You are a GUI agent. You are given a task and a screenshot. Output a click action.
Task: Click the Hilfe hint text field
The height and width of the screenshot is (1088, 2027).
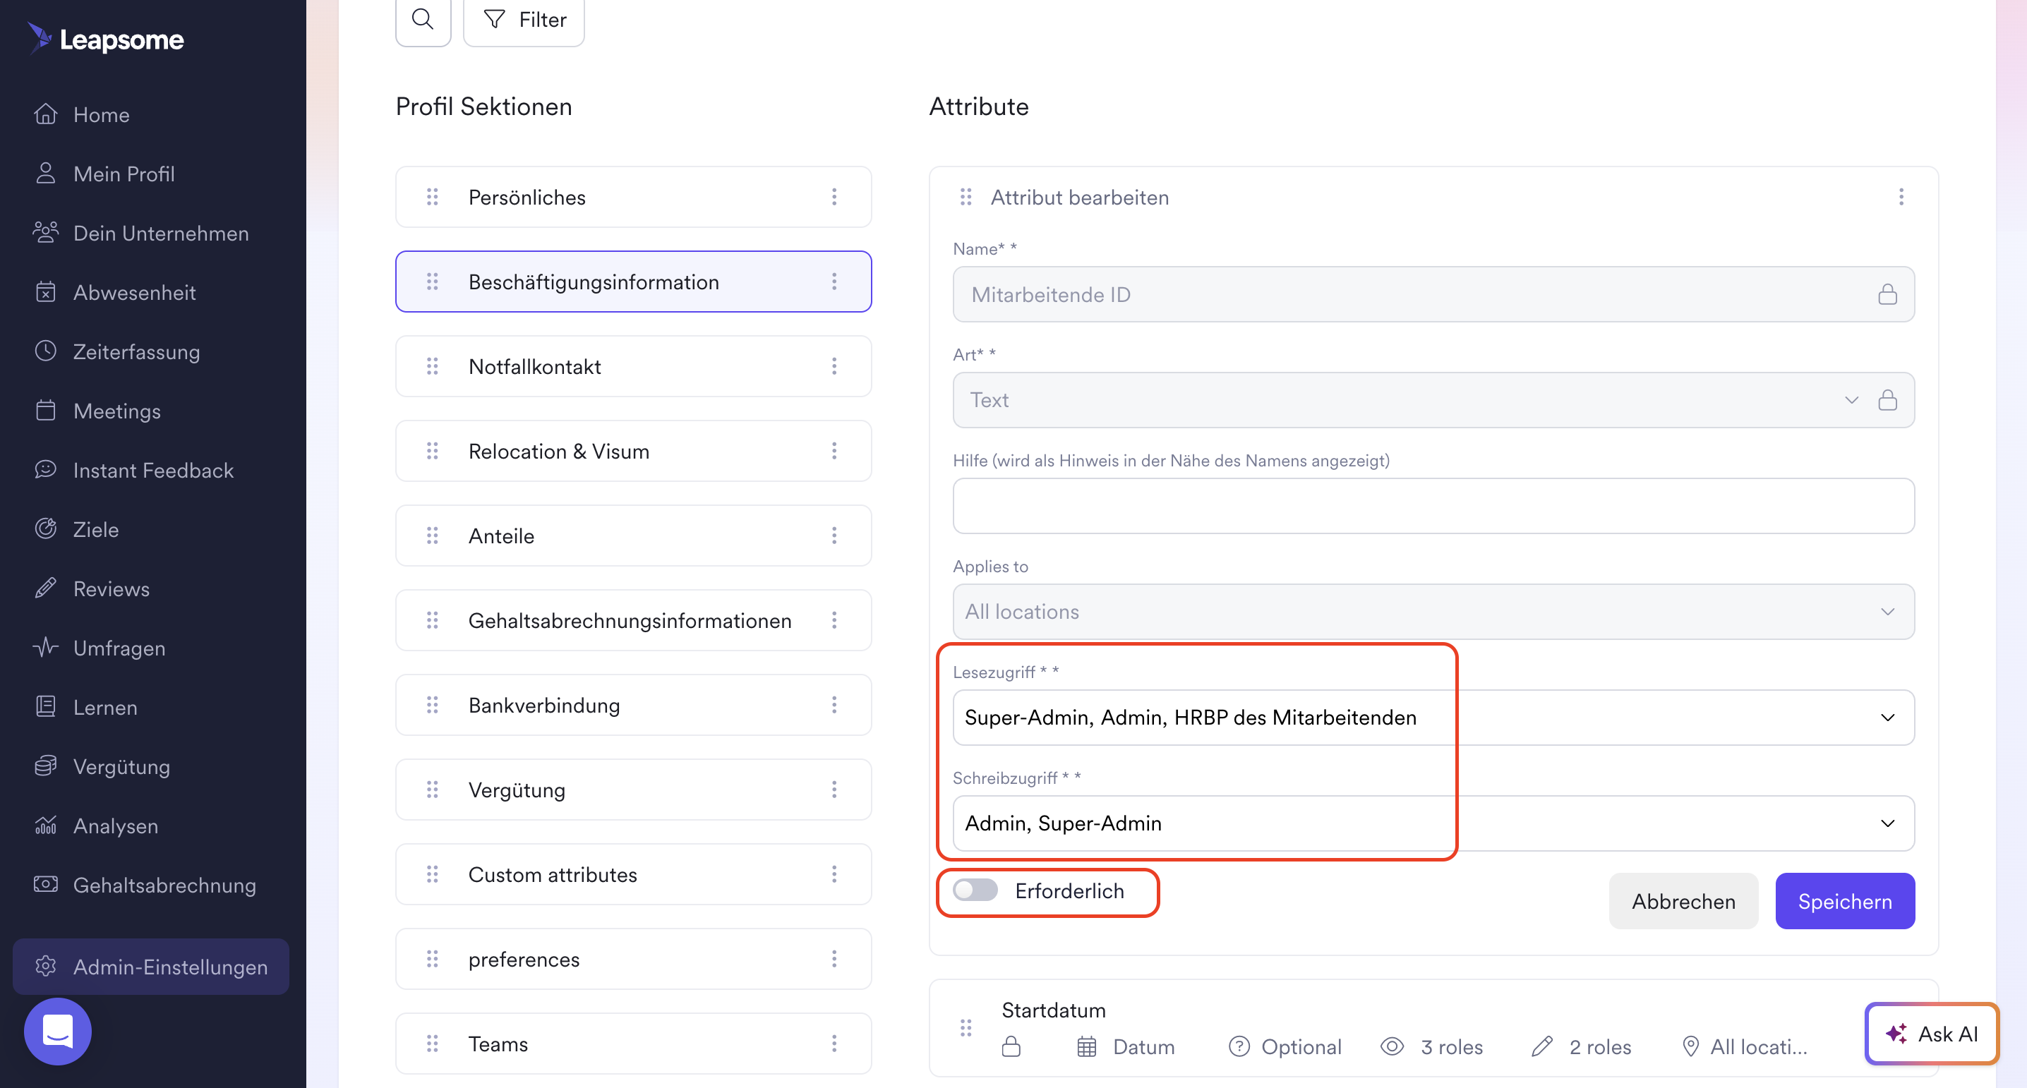point(1432,506)
